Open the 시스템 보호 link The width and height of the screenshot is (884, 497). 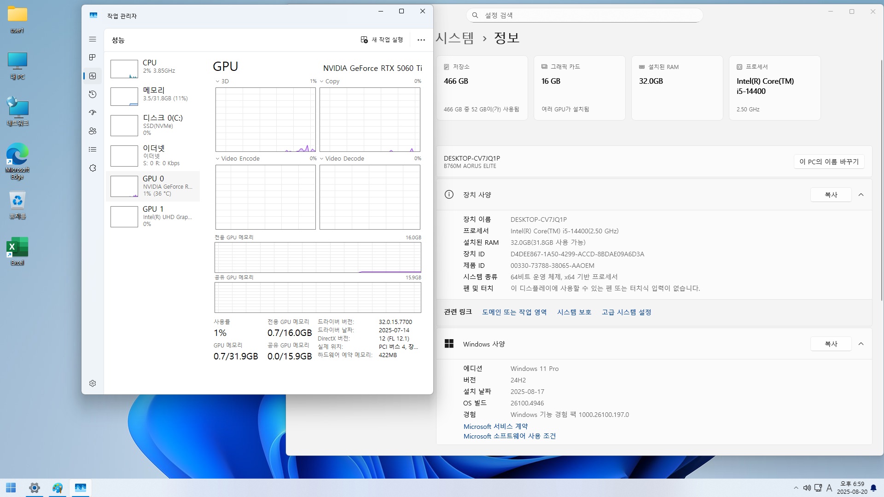click(574, 312)
